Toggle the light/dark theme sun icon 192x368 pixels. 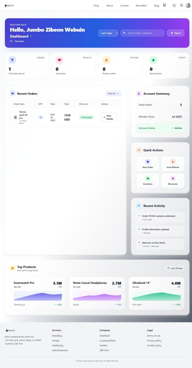(174, 5)
